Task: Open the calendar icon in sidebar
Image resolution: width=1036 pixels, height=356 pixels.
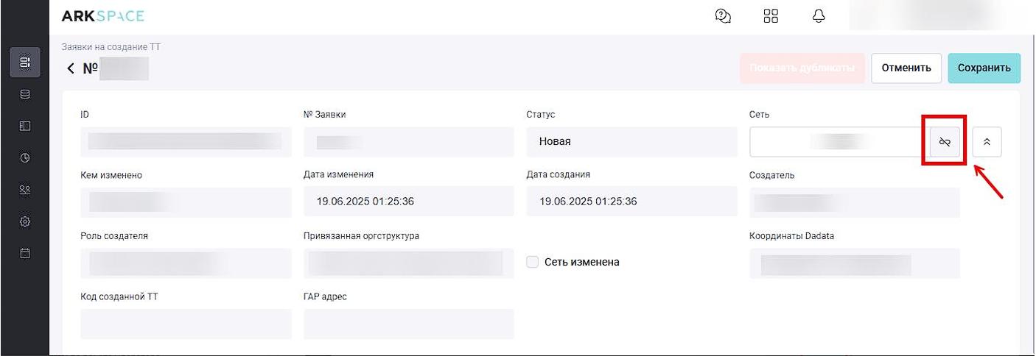Action: click(24, 253)
